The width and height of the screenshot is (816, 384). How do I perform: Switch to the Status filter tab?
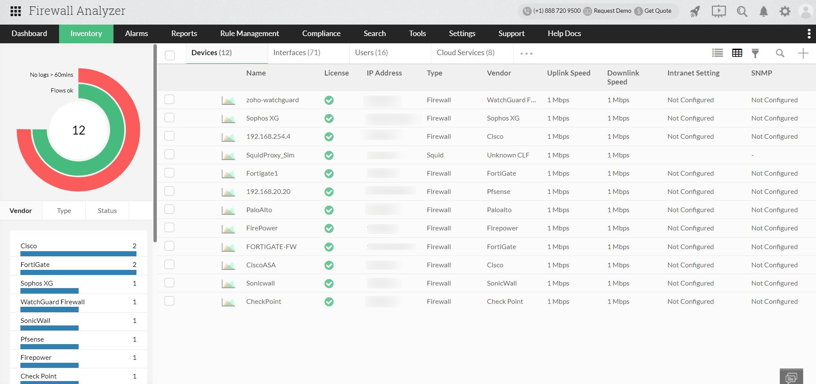[107, 210]
